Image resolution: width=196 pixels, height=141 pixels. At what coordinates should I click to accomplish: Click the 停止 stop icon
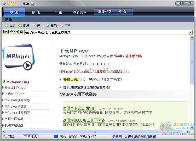tap(34, 26)
